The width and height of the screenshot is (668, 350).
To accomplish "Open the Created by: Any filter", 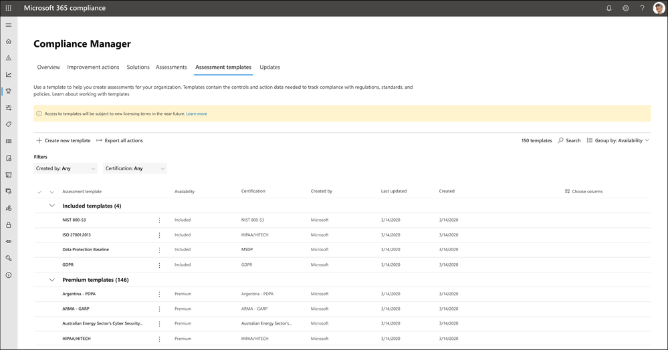I will 66,168.
